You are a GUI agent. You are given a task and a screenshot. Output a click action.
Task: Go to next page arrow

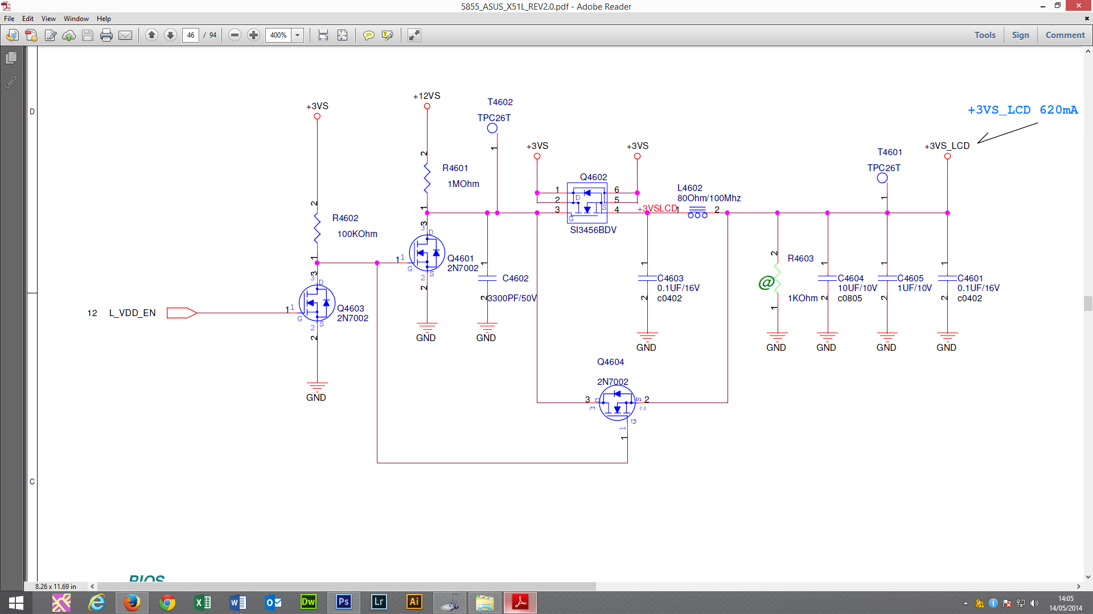click(x=170, y=35)
